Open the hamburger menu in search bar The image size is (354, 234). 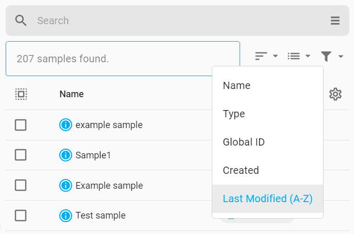pos(335,21)
